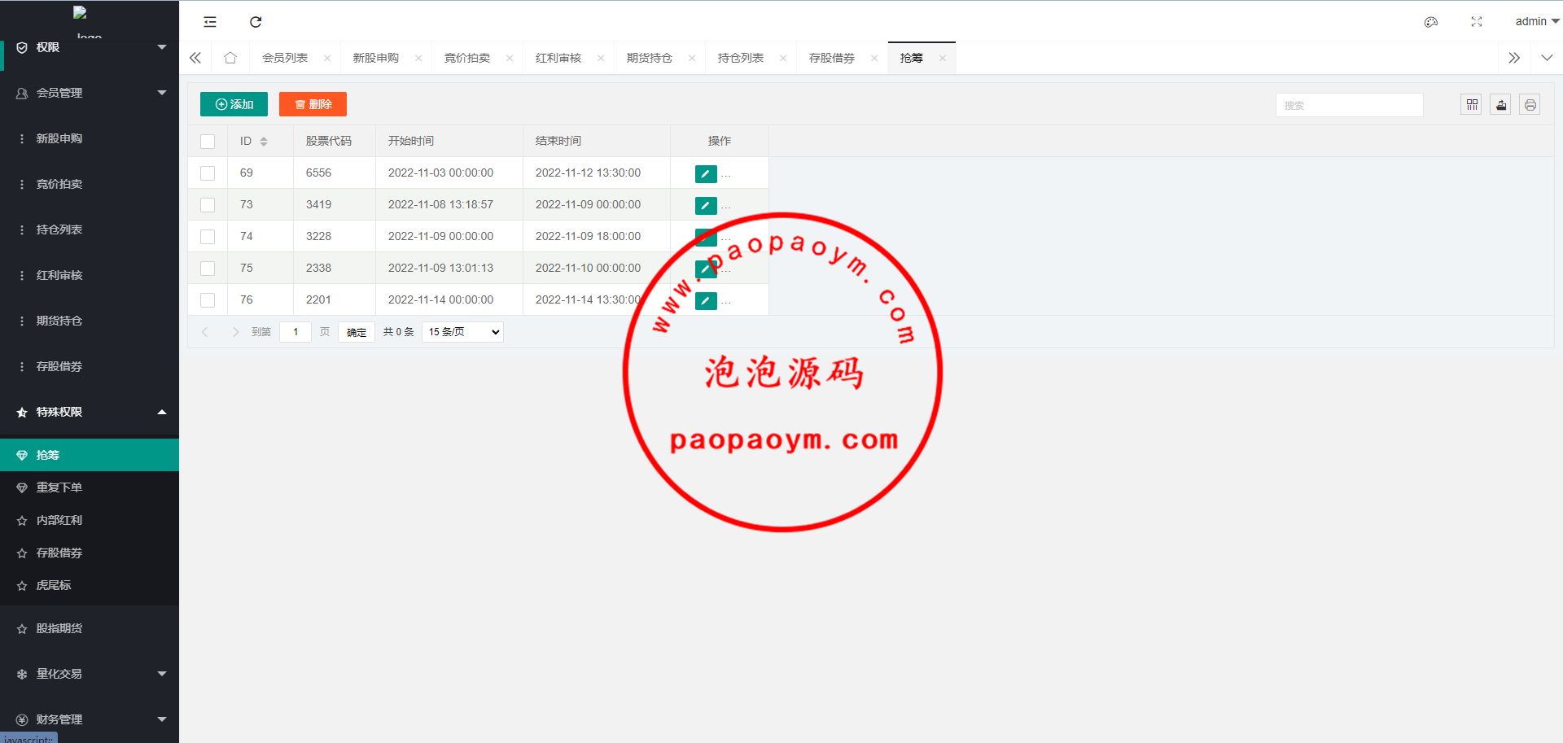Open sidebar 新股申购 menu item
Viewport: 1563px width, 743px height.
pyautogui.click(x=90, y=138)
